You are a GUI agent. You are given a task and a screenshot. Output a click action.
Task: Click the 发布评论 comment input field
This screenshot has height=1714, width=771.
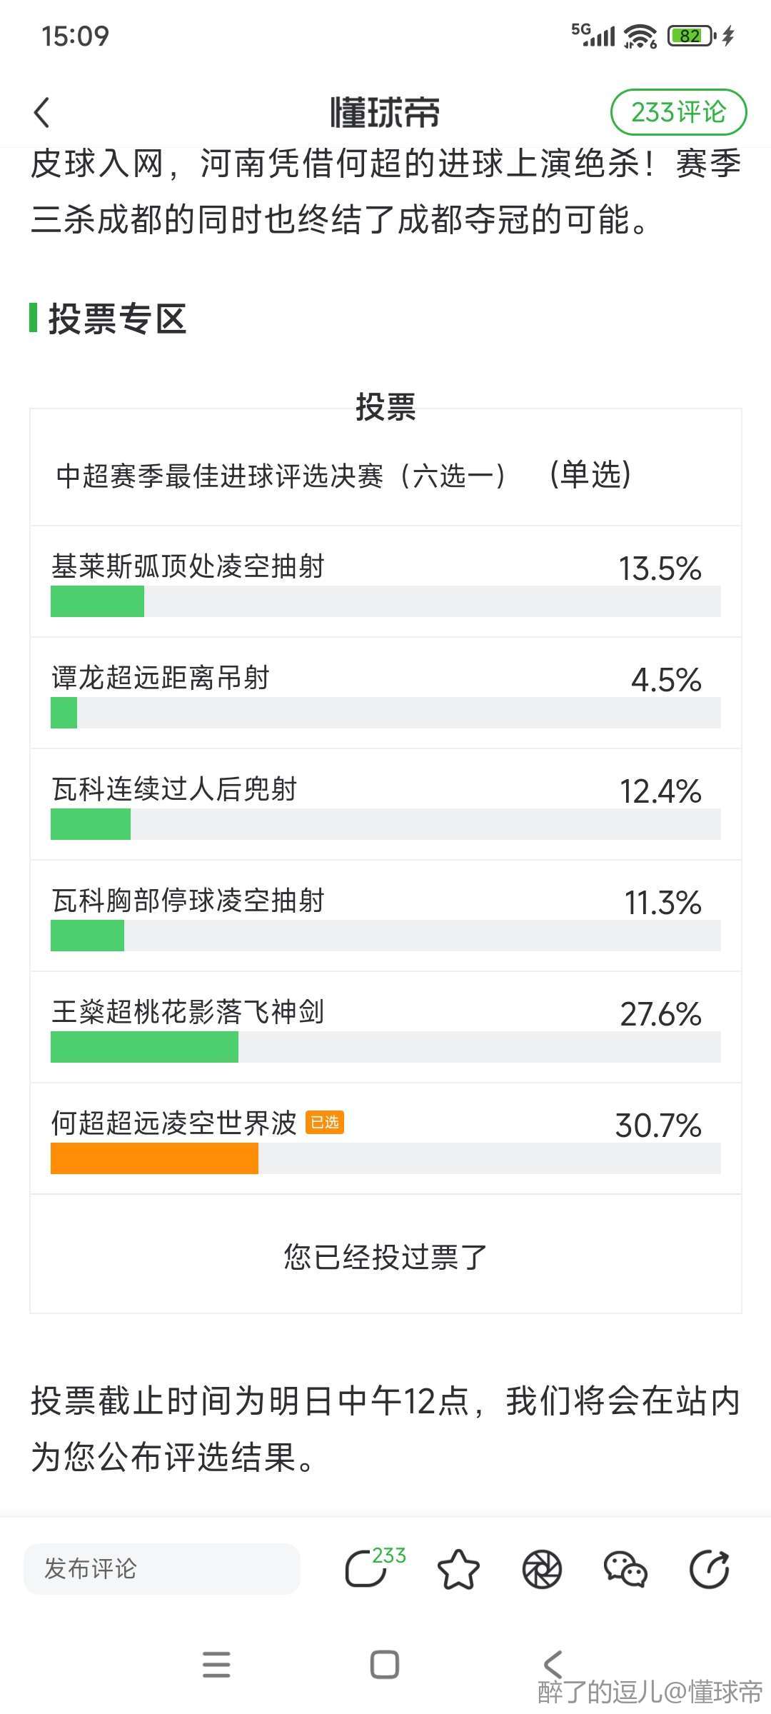[x=162, y=1569]
